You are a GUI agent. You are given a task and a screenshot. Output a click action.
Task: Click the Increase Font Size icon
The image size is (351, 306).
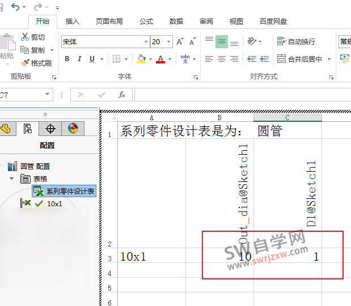pyautogui.click(x=180, y=41)
